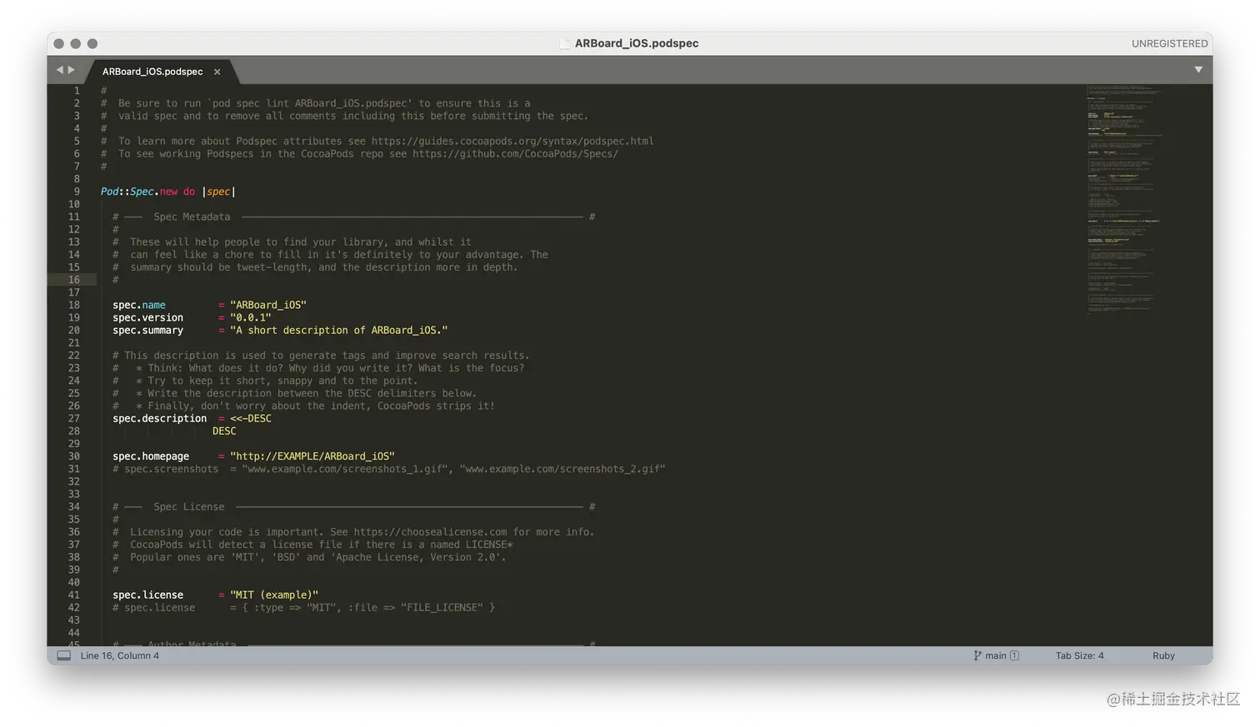Viewport: 1260px width, 727px height.
Task: Click the spec.version attribute
Action: 148,318
